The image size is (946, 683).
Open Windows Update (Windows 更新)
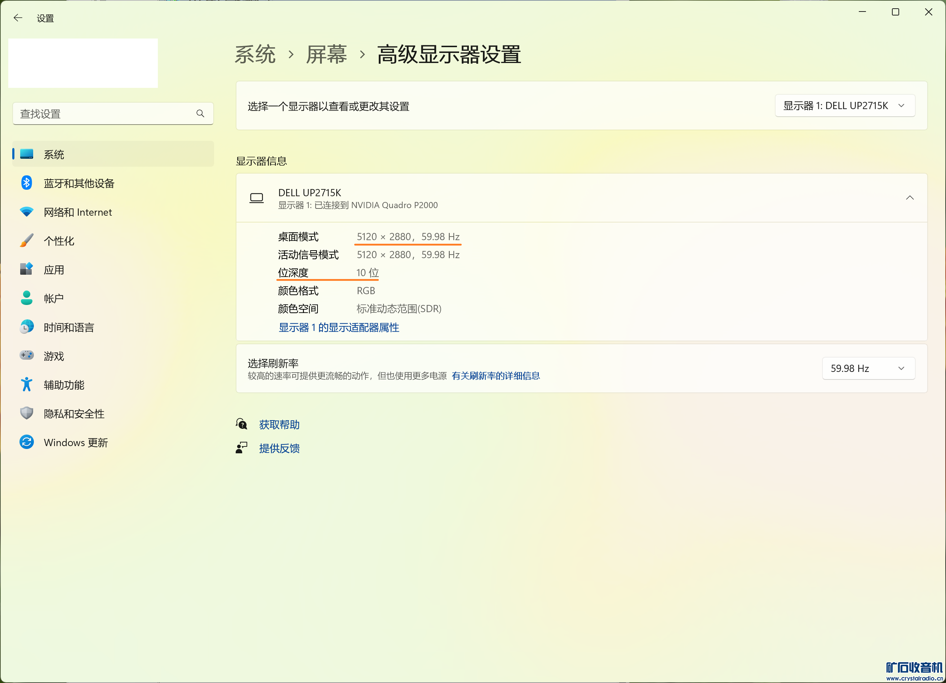click(x=75, y=442)
